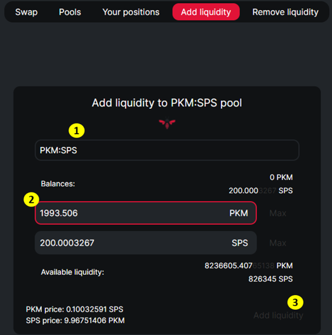Go to Remove liquidity tab

285,12
